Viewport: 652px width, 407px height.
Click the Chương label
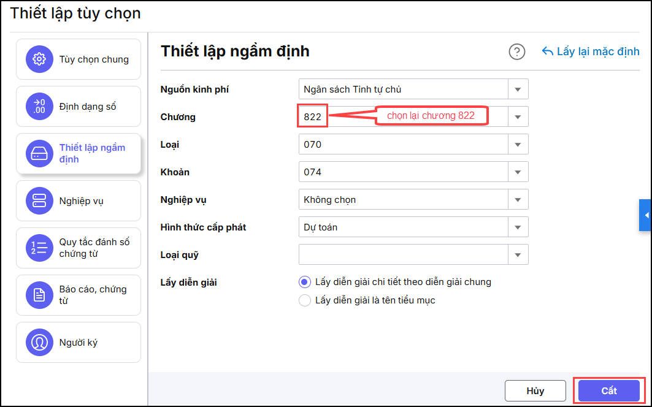pyautogui.click(x=178, y=117)
